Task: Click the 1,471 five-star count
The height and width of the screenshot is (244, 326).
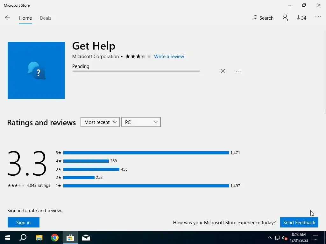Action: point(235,153)
